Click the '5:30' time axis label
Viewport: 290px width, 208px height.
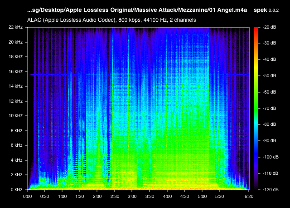tap(219, 197)
